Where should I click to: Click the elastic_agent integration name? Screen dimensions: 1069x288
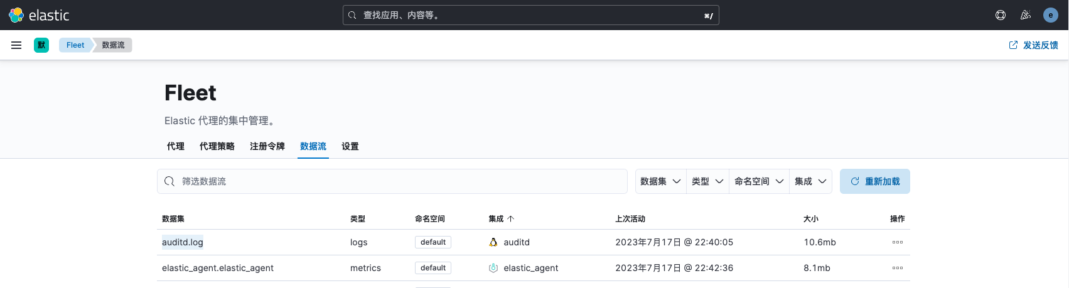(531, 268)
